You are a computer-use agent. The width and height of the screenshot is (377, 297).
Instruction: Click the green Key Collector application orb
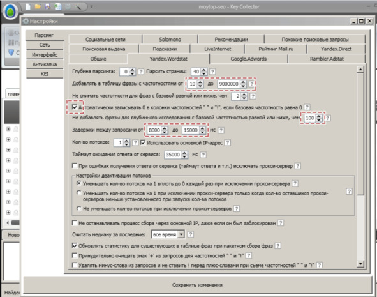click(x=10, y=11)
